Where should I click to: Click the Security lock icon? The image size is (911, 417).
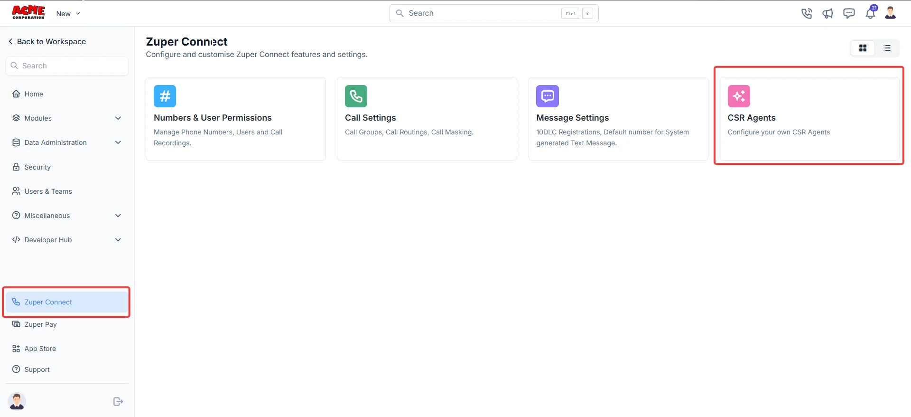(x=16, y=167)
